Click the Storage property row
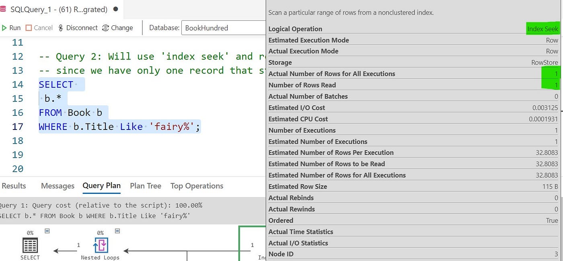The width and height of the screenshot is (563, 261). point(413,62)
